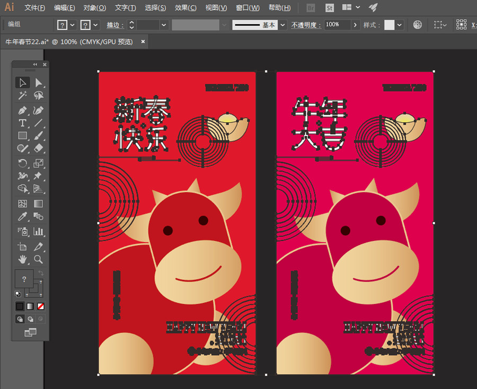The image size is (477, 389).
Task: Open Adobe Stock via the St icon
Action: coord(329,8)
